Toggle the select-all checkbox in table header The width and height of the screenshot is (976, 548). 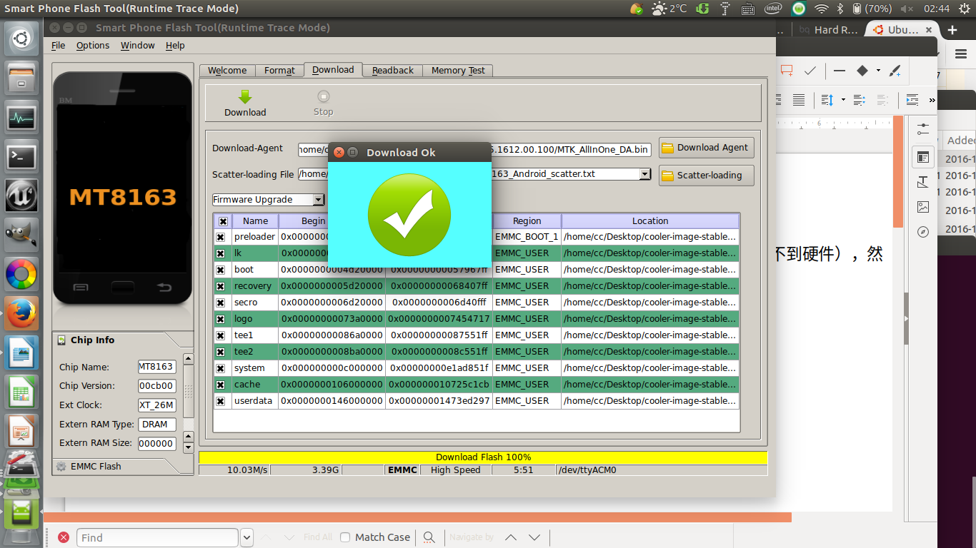pyautogui.click(x=223, y=221)
